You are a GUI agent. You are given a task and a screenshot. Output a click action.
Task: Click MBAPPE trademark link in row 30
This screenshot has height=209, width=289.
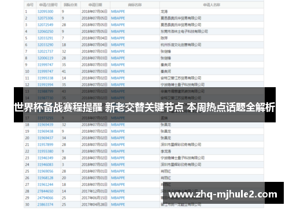(118, 204)
